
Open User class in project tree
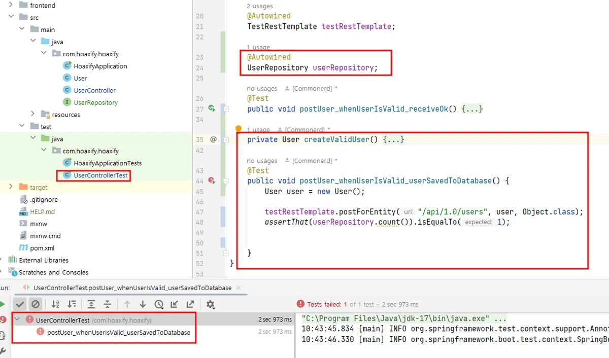click(80, 78)
